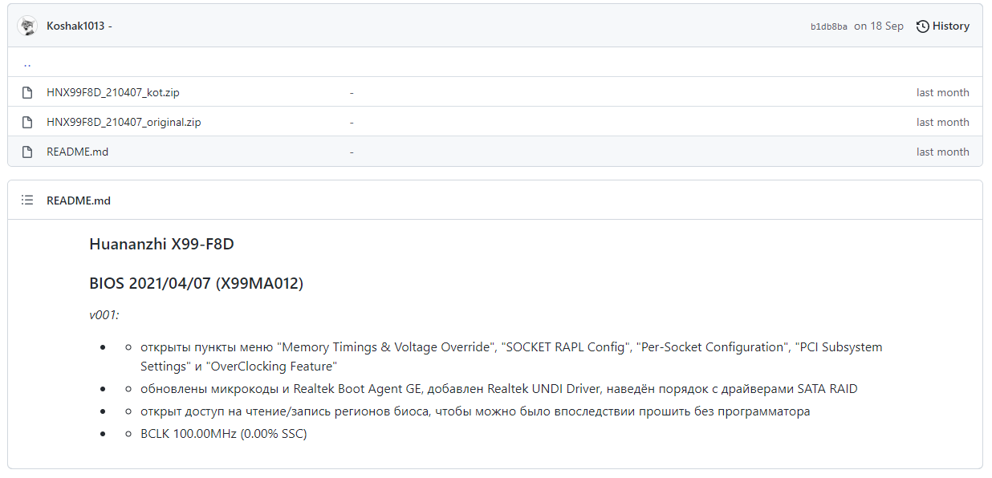Click 'last month' timestamp for kot.zip
992x478 pixels.
click(942, 92)
